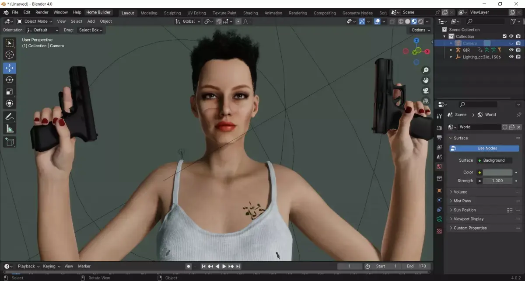
Task: Click the Strength 1.000 slider
Action: [497, 180]
